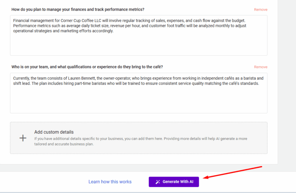Select the Add custom details heading
Image resolution: width=296 pixels, height=193 pixels.
pos(54,132)
